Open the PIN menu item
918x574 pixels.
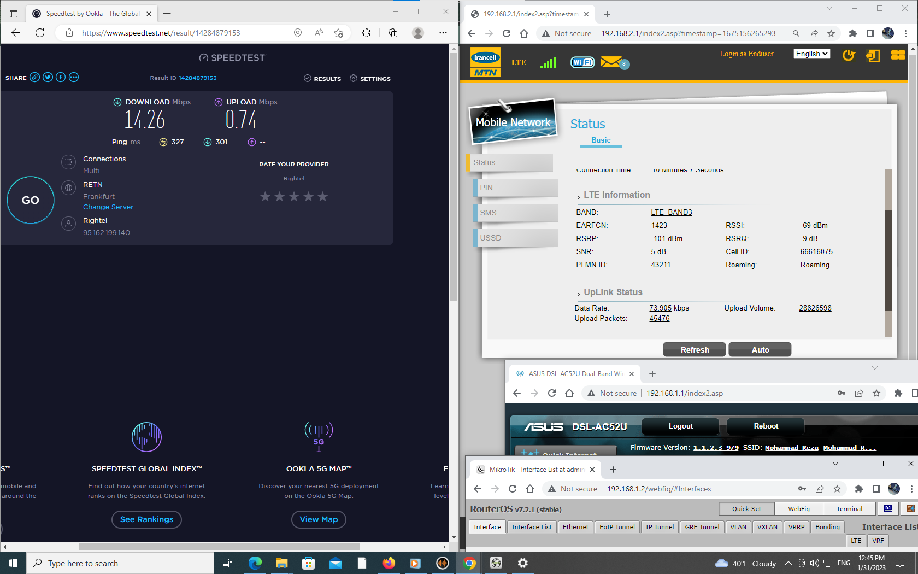[515, 188]
